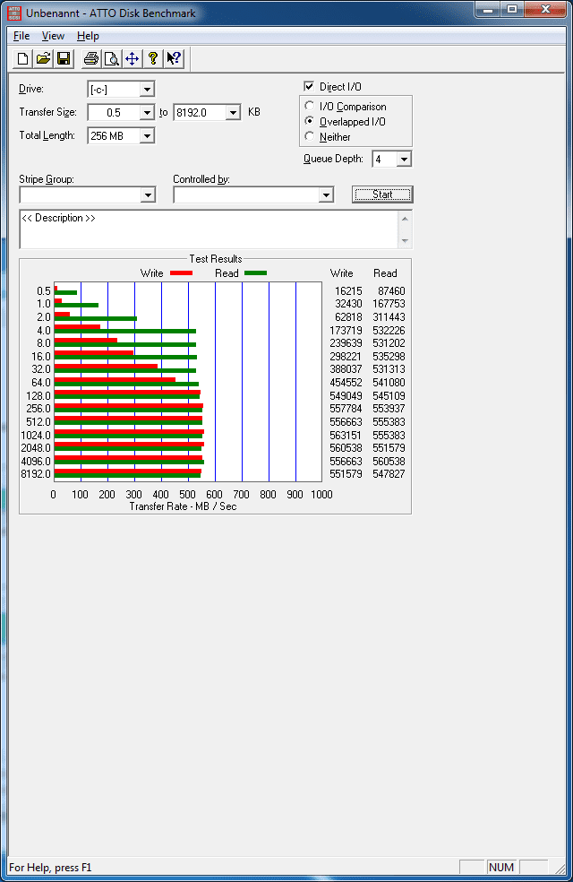Image resolution: width=573 pixels, height=882 pixels.
Task: Choose the Neither radio option
Action: click(x=309, y=136)
